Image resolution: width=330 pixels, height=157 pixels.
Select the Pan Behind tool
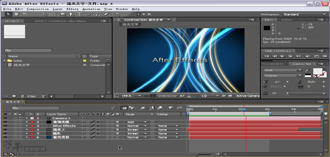pos(52,14)
